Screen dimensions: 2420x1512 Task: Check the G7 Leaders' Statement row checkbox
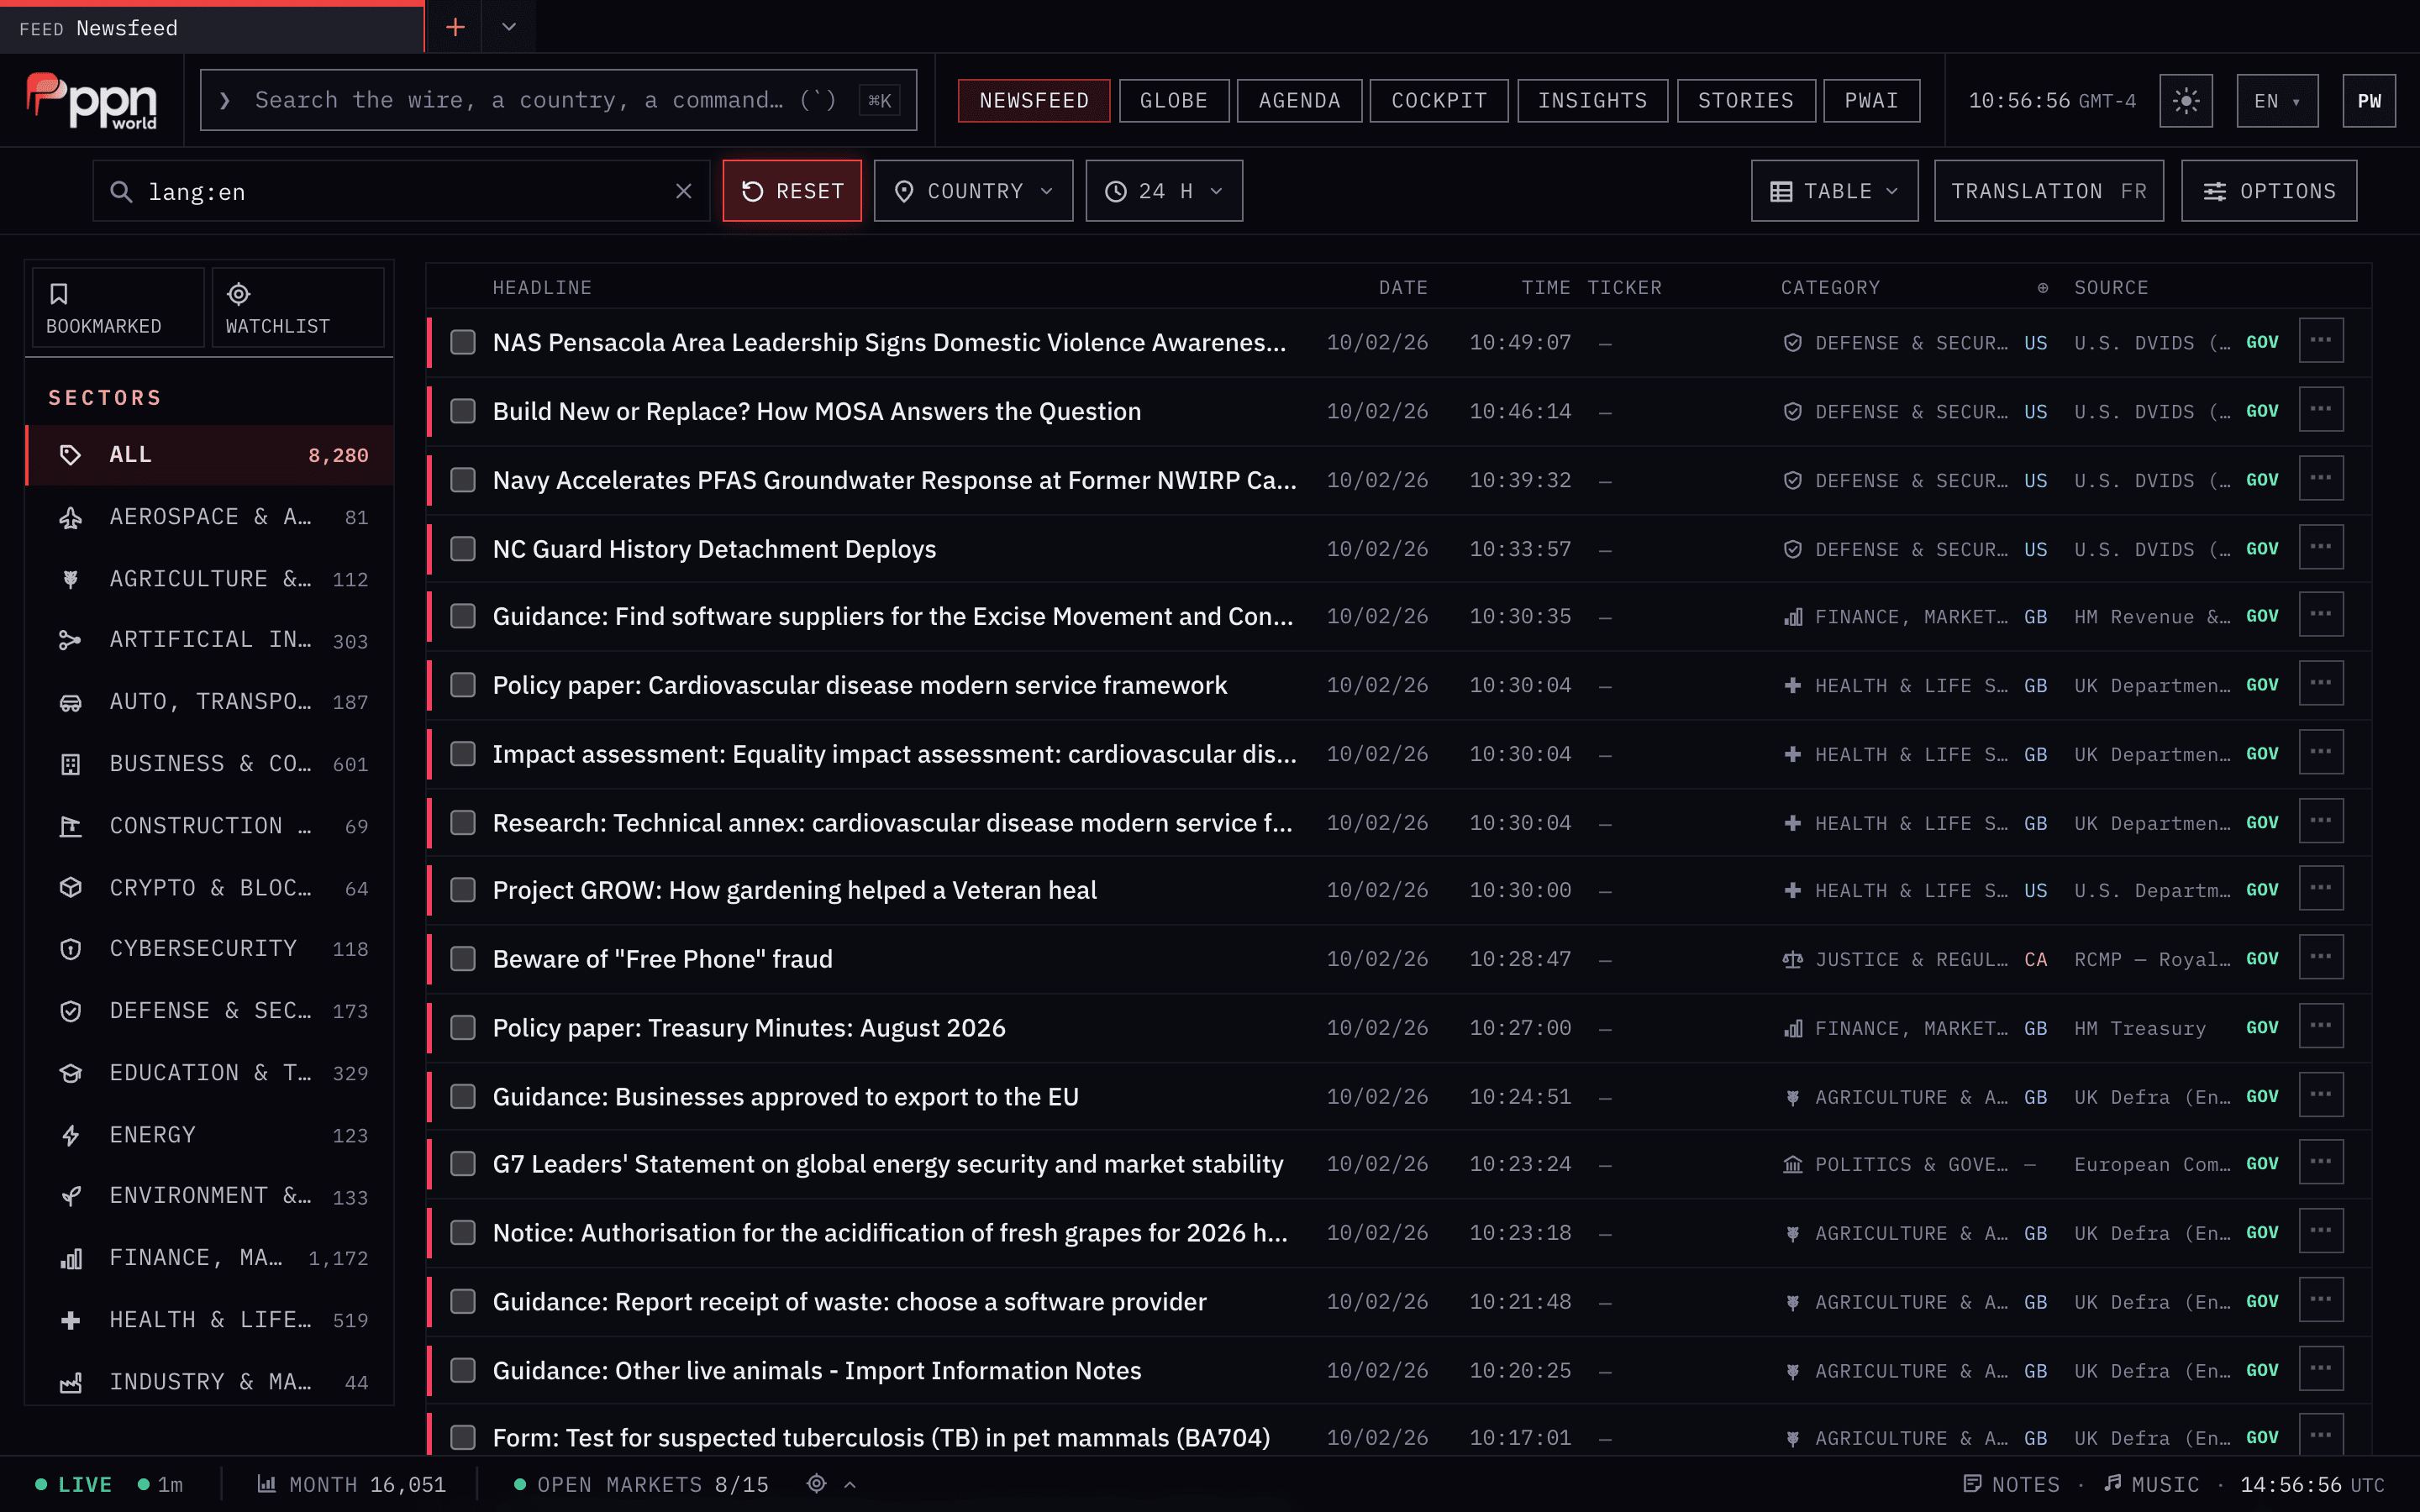click(x=463, y=1164)
